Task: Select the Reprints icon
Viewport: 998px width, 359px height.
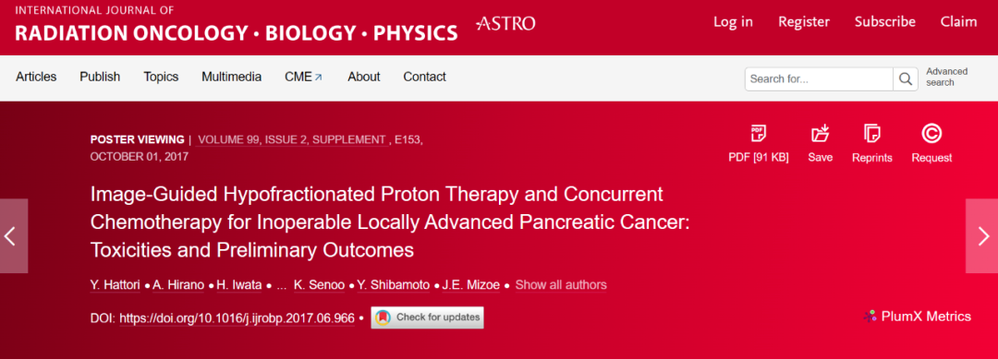Action: 872,134
